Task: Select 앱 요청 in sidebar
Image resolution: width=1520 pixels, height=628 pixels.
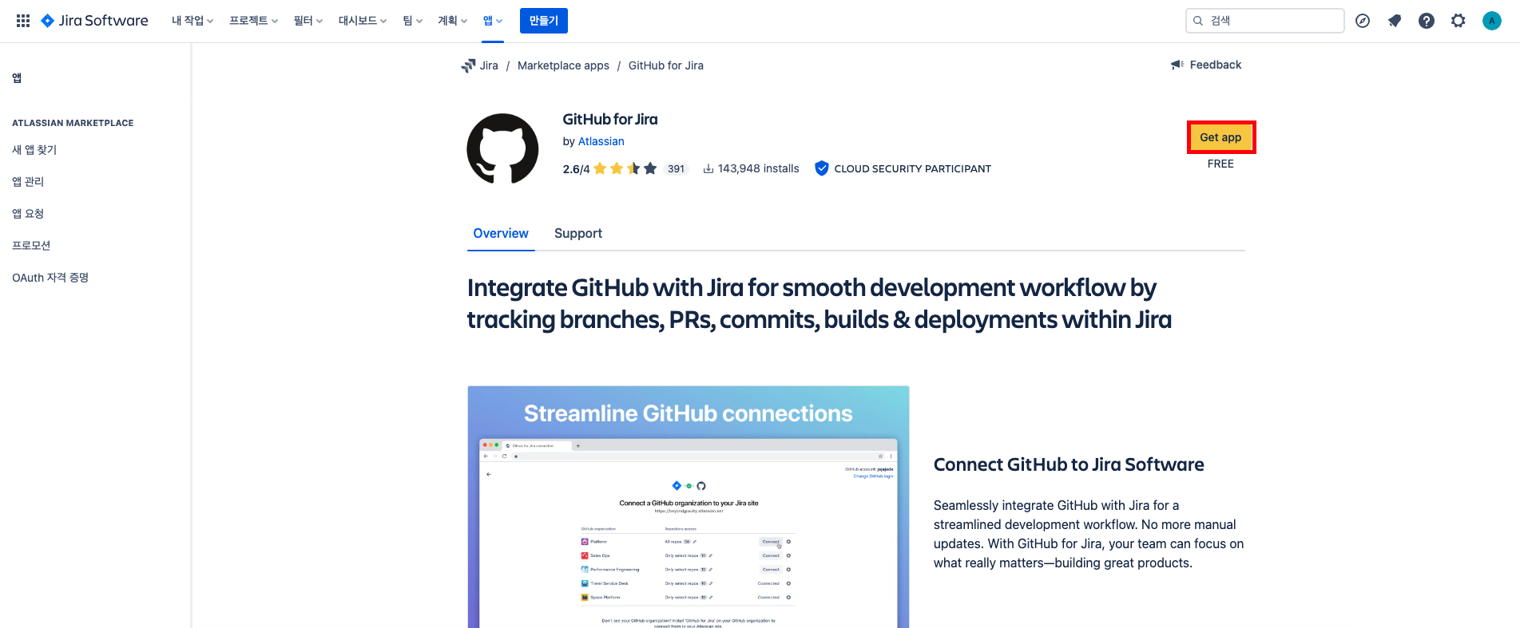Action: 28,214
